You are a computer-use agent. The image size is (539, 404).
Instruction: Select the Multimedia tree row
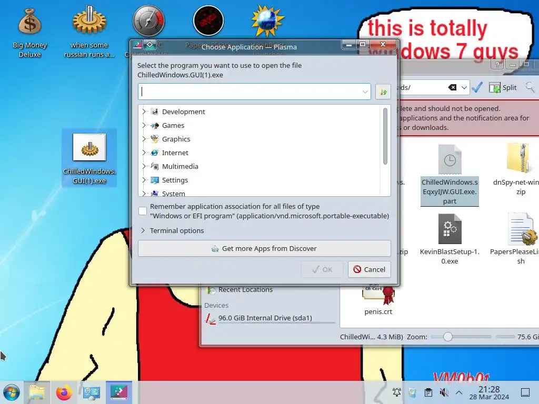pyautogui.click(x=259, y=166)
